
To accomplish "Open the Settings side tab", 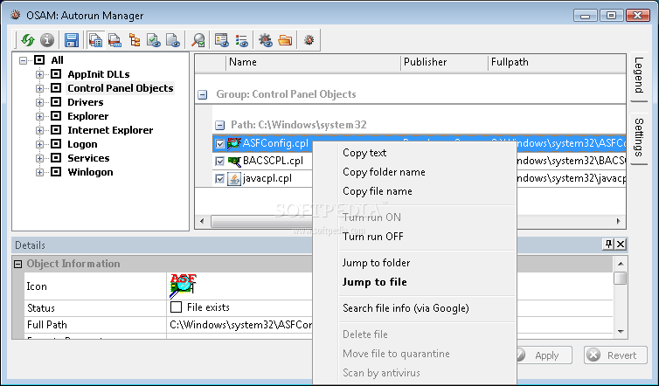I will click(x=638, y=138).
